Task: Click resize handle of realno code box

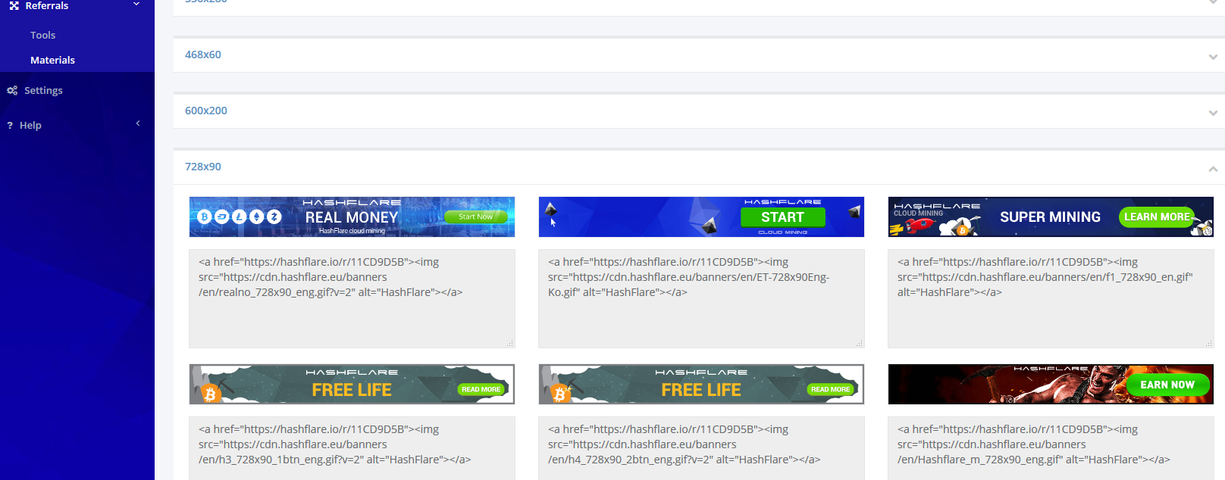Action: 510,344
